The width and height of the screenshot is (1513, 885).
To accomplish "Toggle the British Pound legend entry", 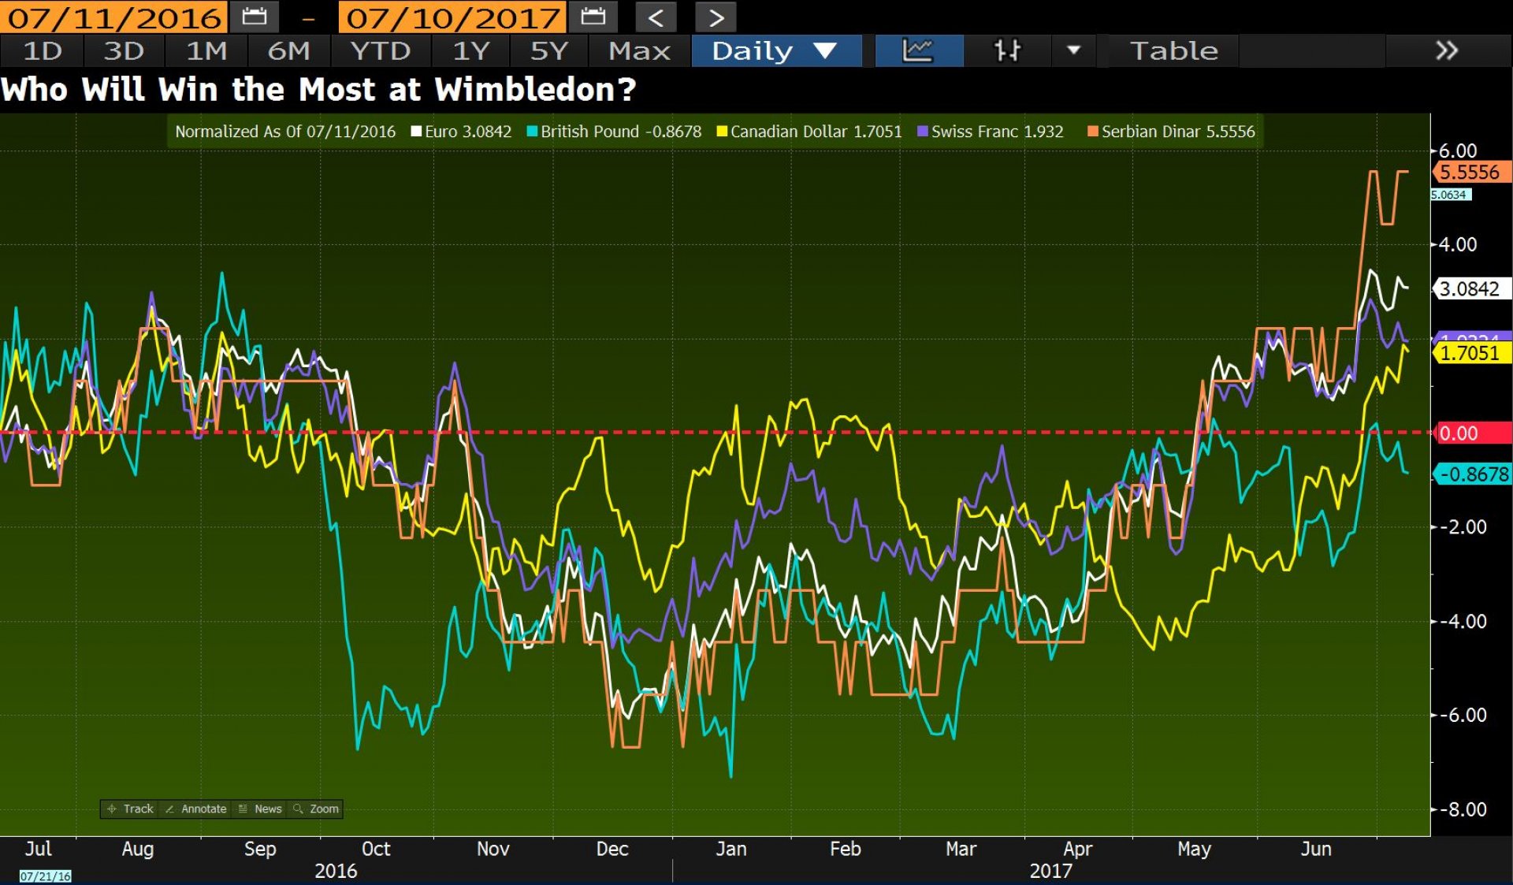I will coord(613,132).
